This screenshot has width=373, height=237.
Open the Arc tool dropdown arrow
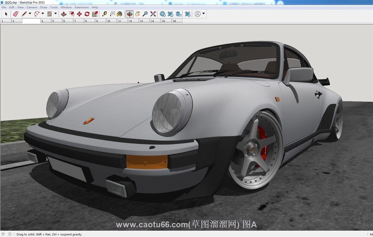point(43,14)
